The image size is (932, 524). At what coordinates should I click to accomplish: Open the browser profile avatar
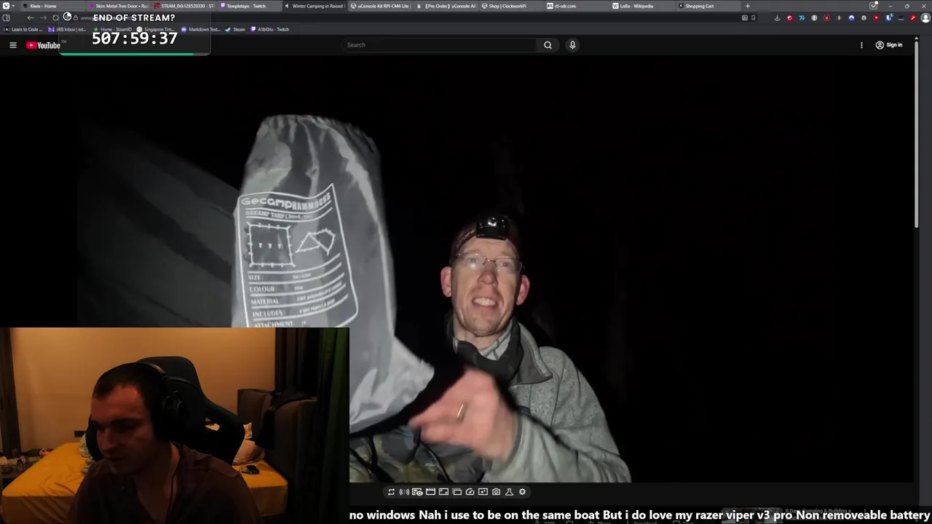(x=925, y=17)
